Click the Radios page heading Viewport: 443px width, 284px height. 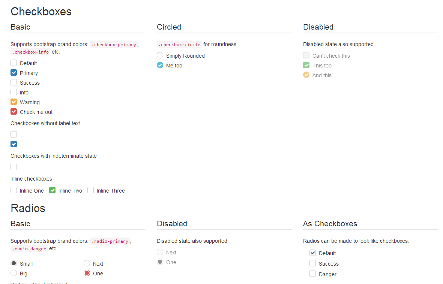coord(28,208)
